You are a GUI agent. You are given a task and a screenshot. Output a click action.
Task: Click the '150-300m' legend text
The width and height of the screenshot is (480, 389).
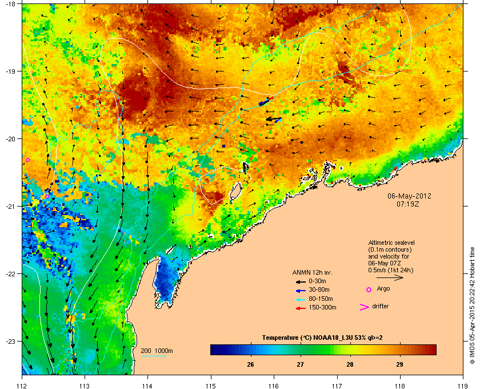pos(322,307)
